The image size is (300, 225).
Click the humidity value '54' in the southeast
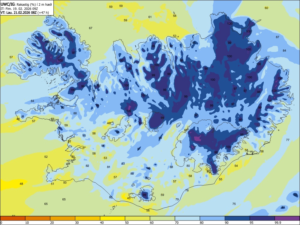(x=236, y=166)
